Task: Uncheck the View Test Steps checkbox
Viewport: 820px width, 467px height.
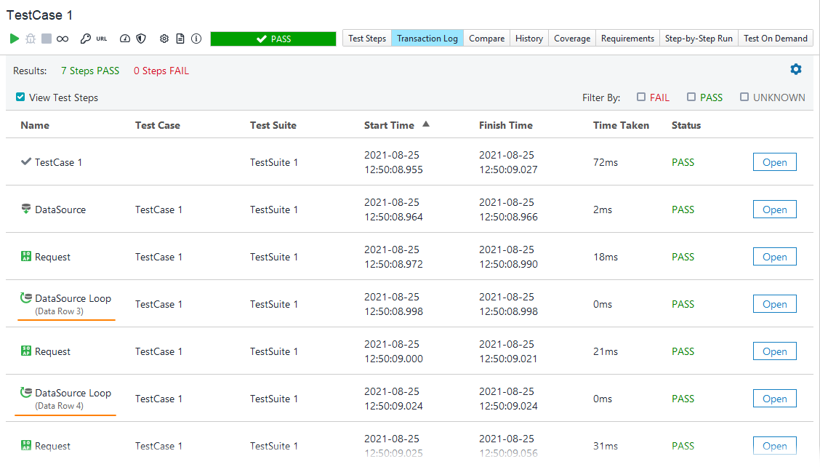Action: (19, 97)
